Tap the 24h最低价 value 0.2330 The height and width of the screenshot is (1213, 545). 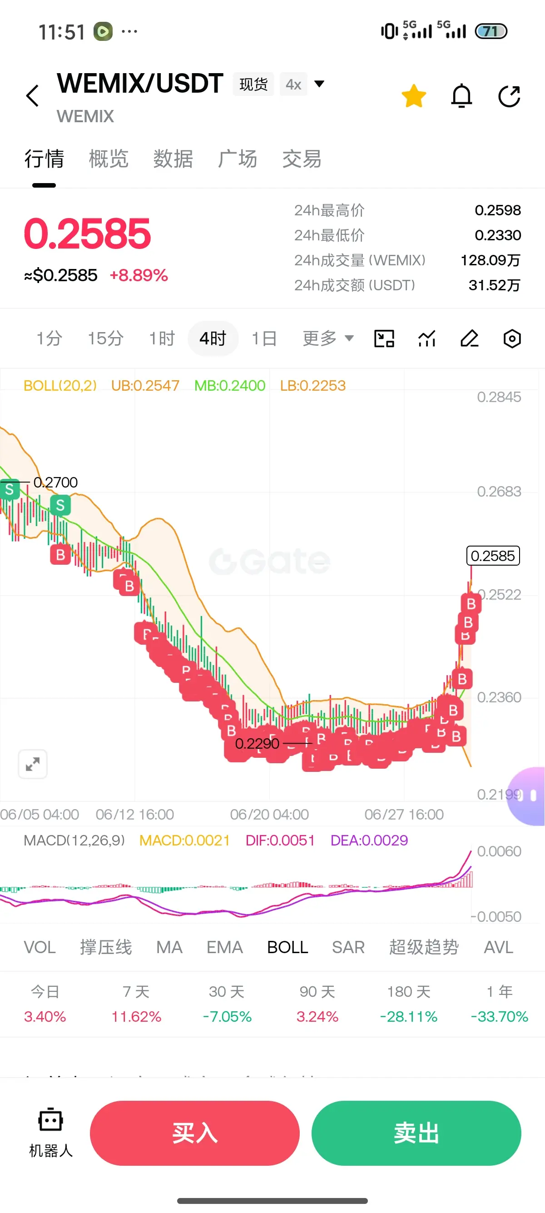pos(497,235)
